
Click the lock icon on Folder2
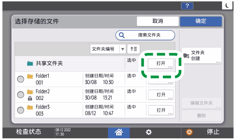tap(30, 98)
